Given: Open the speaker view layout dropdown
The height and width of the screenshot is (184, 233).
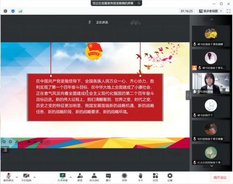Looking at the screenshot, I should pyautogui.click(x=211, y=11).
